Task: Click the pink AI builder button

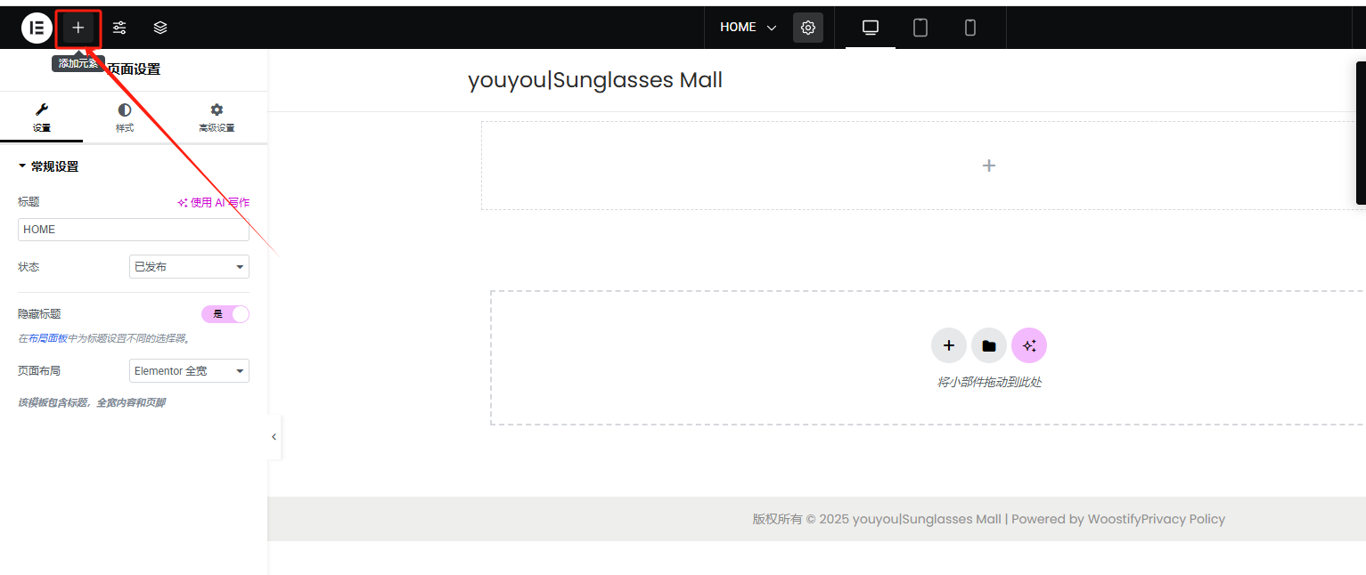Action: click(1029, 345)
